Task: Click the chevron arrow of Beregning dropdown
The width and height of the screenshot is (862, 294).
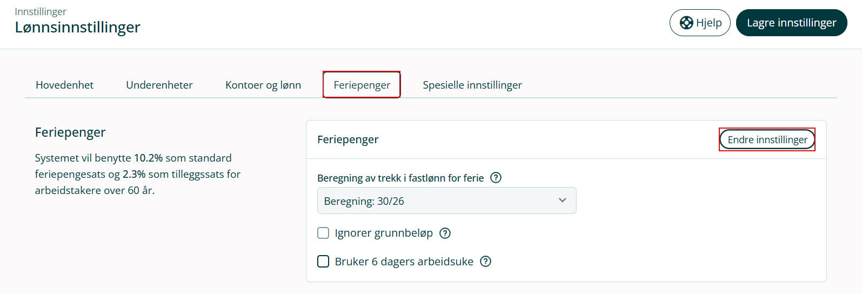Action: point(562,201)
